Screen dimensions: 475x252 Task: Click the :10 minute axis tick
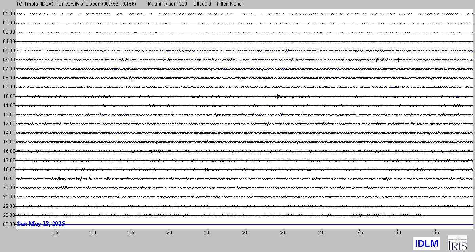pos(93,233)
